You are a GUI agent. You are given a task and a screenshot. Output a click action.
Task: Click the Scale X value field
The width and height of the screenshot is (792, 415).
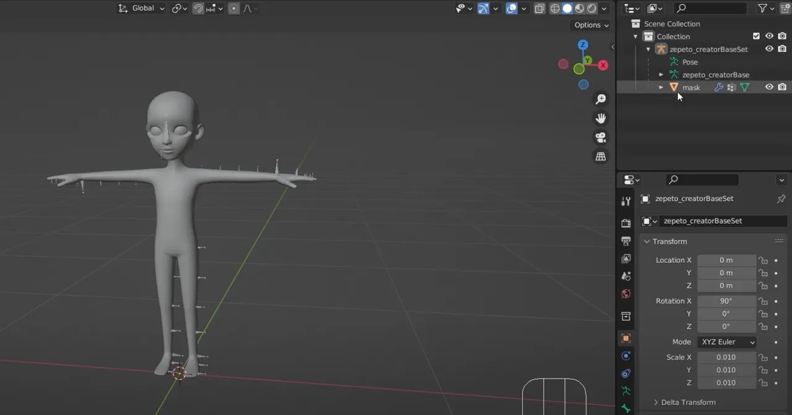pos(726,357)
